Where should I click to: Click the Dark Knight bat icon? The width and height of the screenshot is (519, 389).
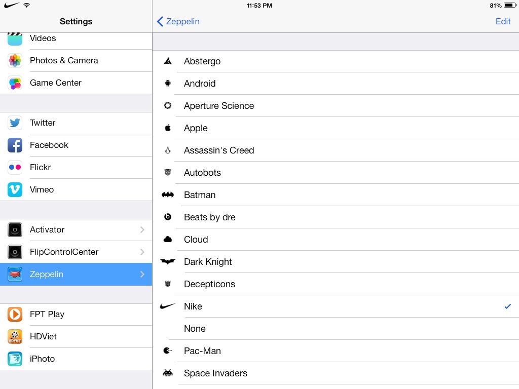coord(168,262)
